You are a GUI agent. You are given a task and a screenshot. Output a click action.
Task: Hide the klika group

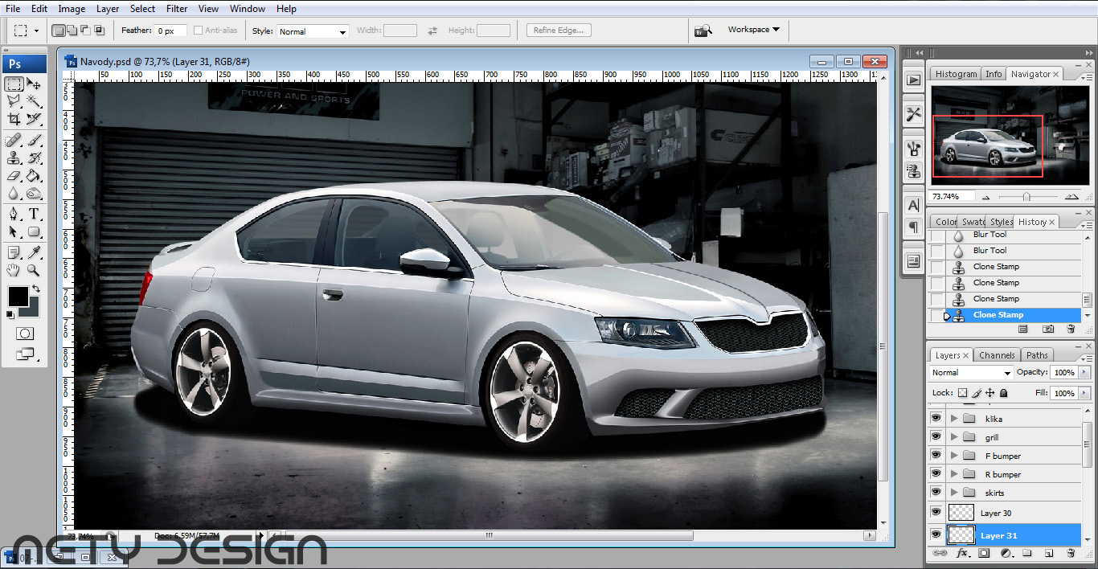click(936, 418)
